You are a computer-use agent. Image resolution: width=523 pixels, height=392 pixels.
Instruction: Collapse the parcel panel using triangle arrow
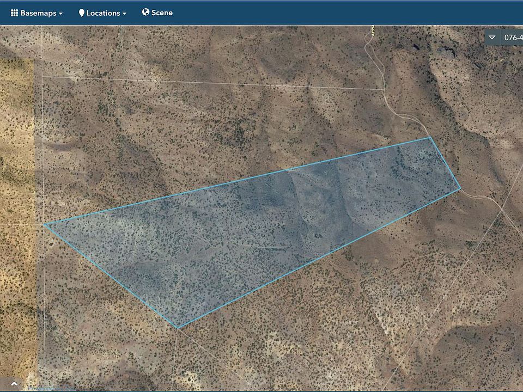[x=492, y=38]
